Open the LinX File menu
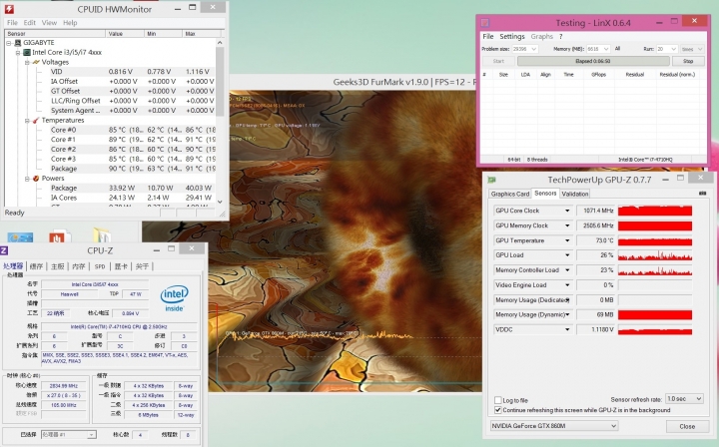The image size is (719, 447). pos(488,36)
